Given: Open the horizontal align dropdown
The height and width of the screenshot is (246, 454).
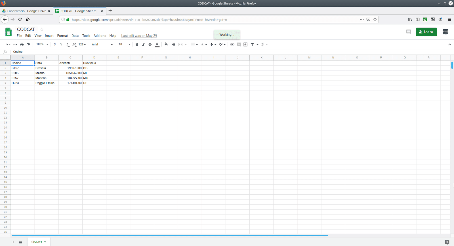Looking at the screenshot, I should coord(194,45).
